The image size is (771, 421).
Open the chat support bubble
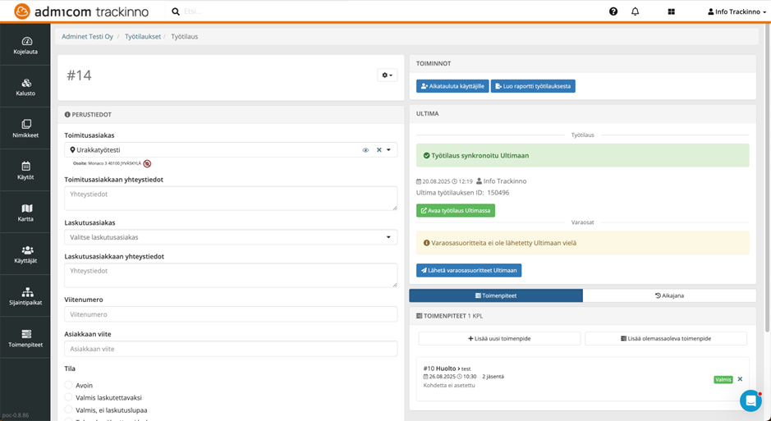750,400
